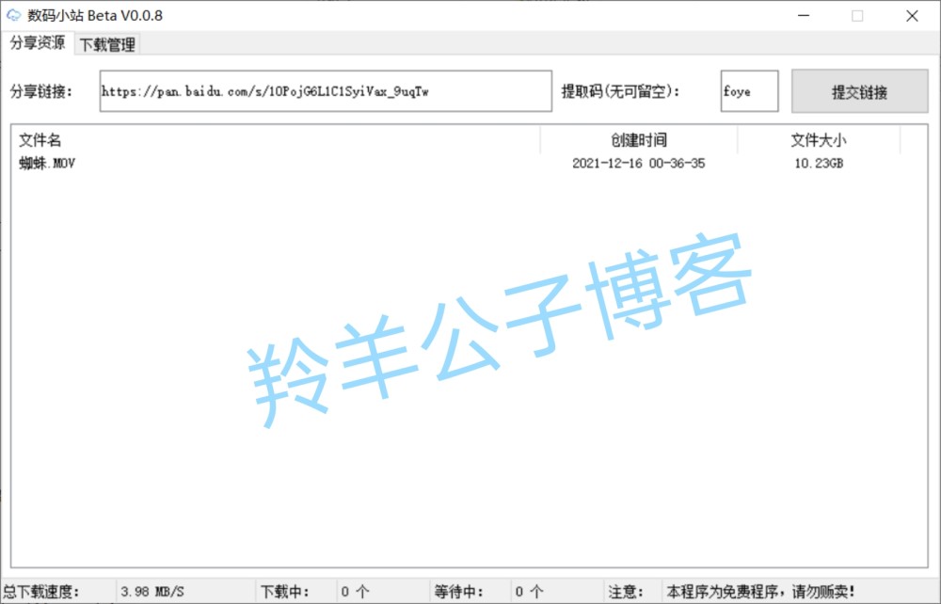
Task: Click the 分享链接 URL input field
Action: (x=326, y=91)
